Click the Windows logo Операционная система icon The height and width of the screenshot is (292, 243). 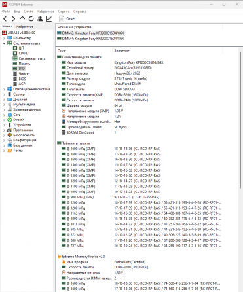pyautogui.click(x=9, y=89)
